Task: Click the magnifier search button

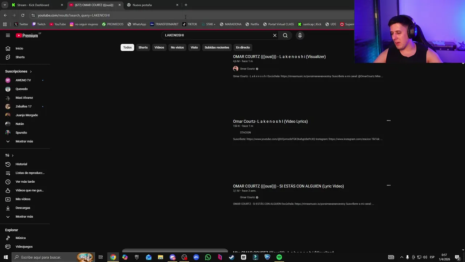Action: [x=285, y=35]
